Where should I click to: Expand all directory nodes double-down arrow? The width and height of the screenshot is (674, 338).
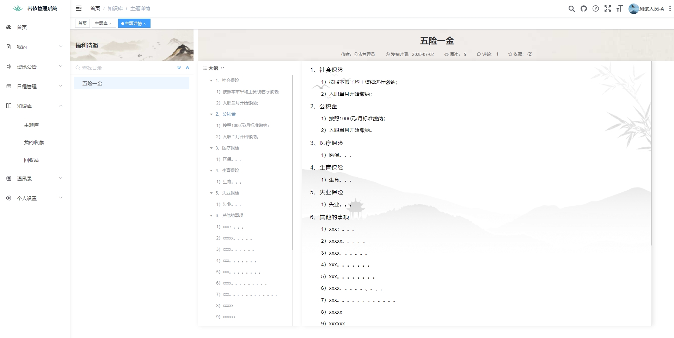pyautogui.click(x=179, y=68)
